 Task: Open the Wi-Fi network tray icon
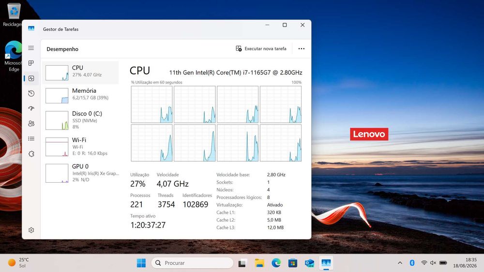point(424,263)
